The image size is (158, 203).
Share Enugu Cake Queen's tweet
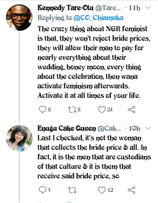(x=132, y=190)
